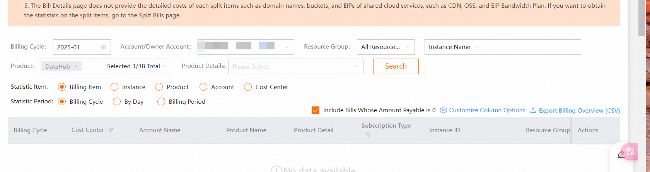Remove the DataHub product tag
650x172 pixels.
(76, 66)
